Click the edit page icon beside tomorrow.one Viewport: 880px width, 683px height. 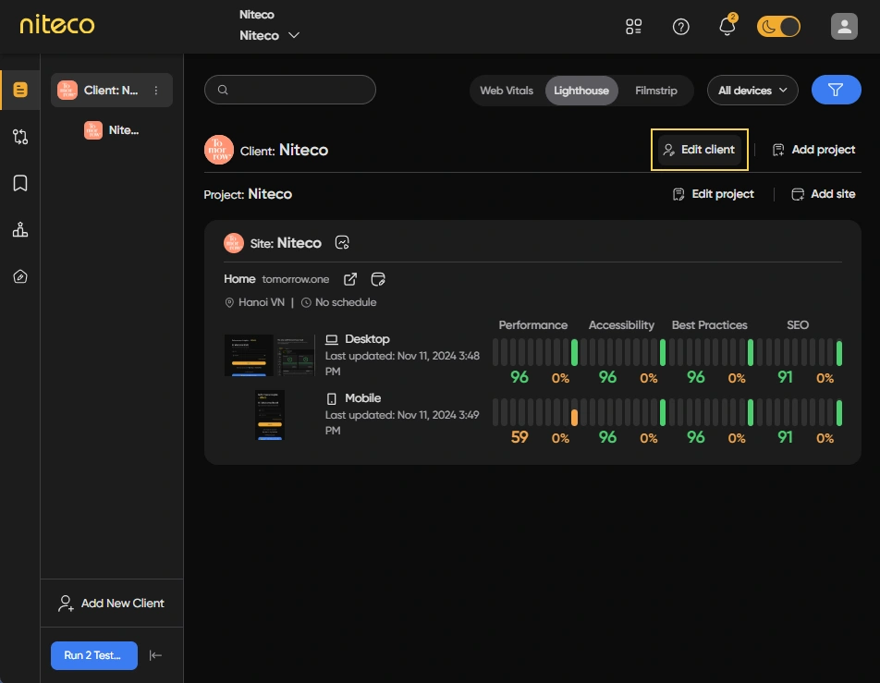(x=378, y=279)
